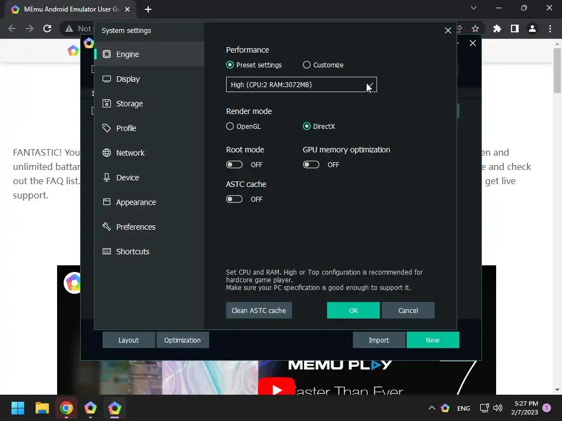Click the Not secure warning icon
Screen dimensions: 562x421
[69, 29]
